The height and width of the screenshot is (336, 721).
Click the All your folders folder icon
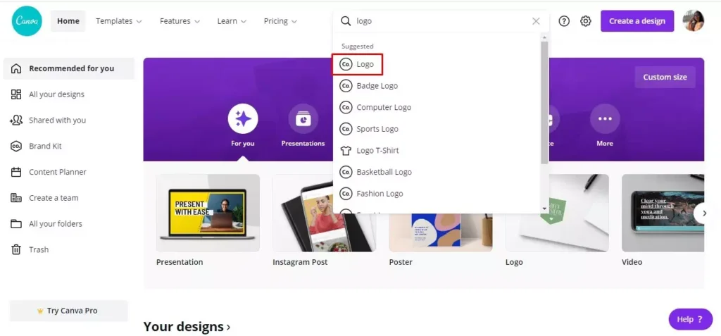[x=16, y=224]
